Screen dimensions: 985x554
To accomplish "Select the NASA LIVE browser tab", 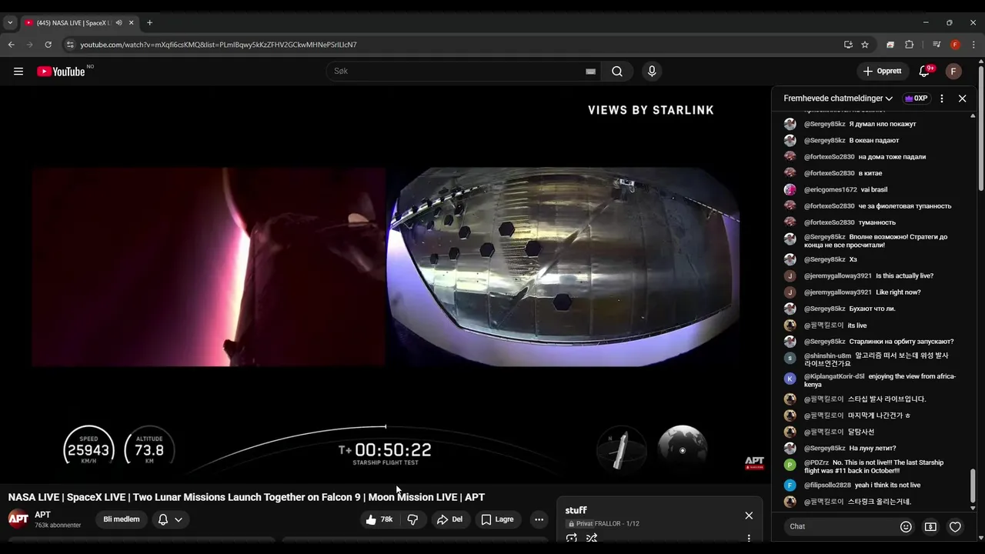I will 74,23.
